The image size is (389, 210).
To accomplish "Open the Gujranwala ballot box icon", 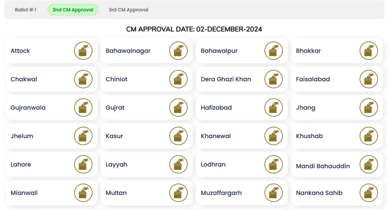I will [83, 108].
